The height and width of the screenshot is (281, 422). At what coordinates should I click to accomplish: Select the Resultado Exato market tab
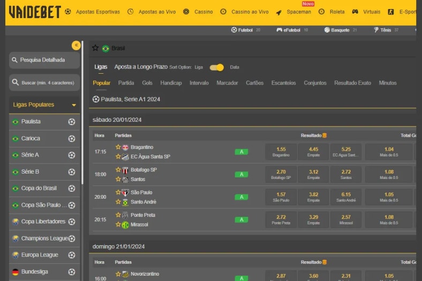pyautogui.click(x=352, y=83)
